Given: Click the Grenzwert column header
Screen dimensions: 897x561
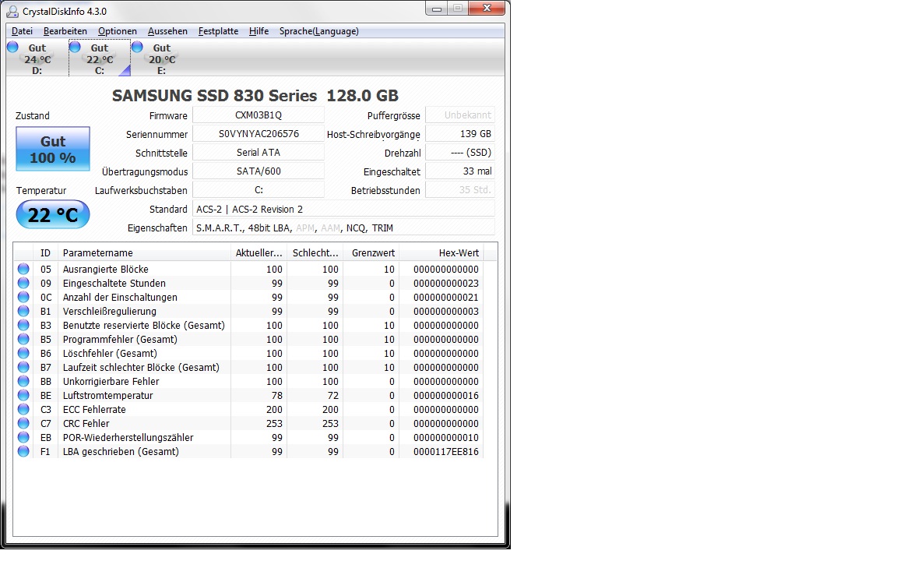Looking at the screenshot, I should 373,253.
